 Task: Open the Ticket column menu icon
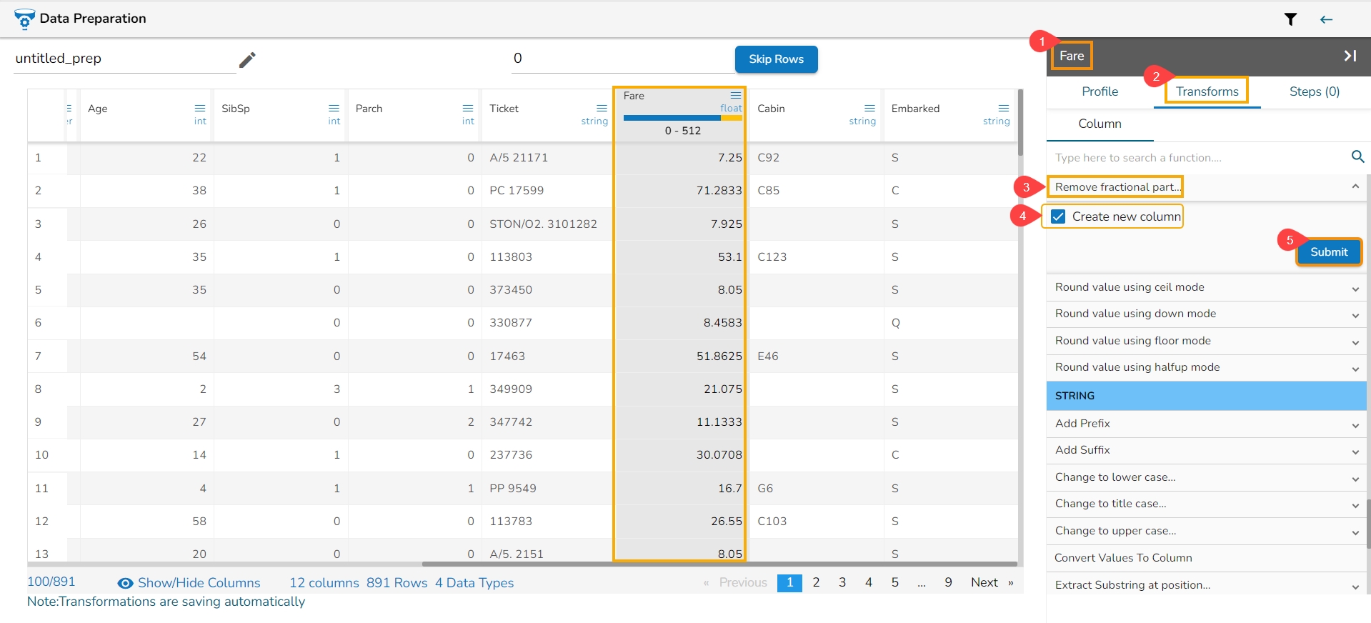tap(602, 109)
